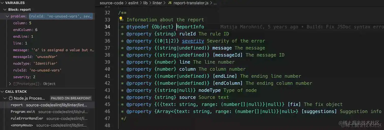Collapse the Block: report scope
This screenshot has width=384, height=130.
pos(5,10)
